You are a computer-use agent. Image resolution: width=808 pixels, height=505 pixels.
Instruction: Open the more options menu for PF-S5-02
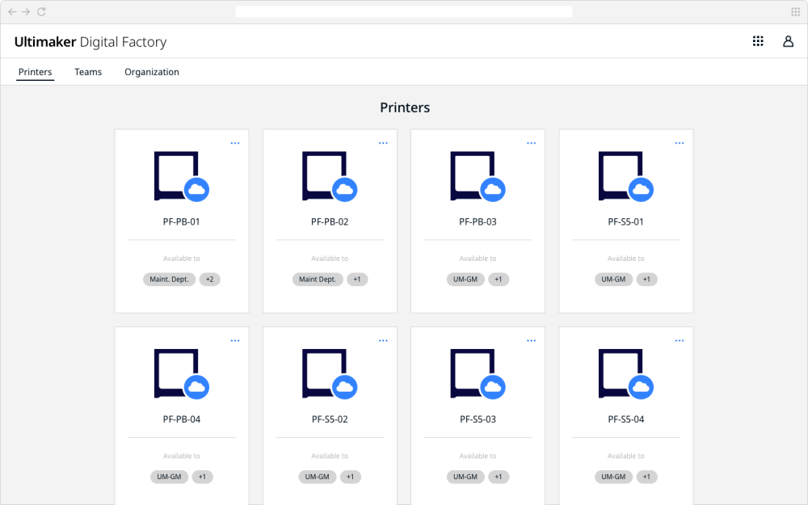tap(383, 341)
